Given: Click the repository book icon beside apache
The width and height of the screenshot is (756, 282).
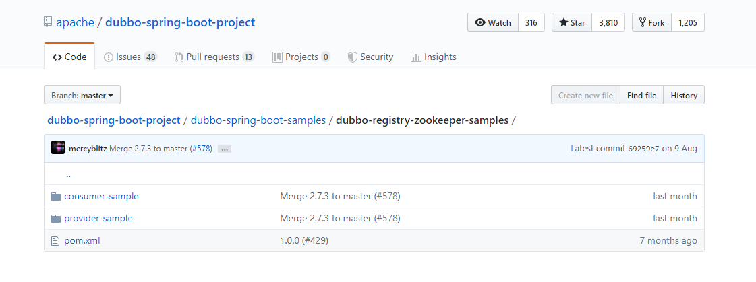Looking at the screenshot, I should point(48,22).
